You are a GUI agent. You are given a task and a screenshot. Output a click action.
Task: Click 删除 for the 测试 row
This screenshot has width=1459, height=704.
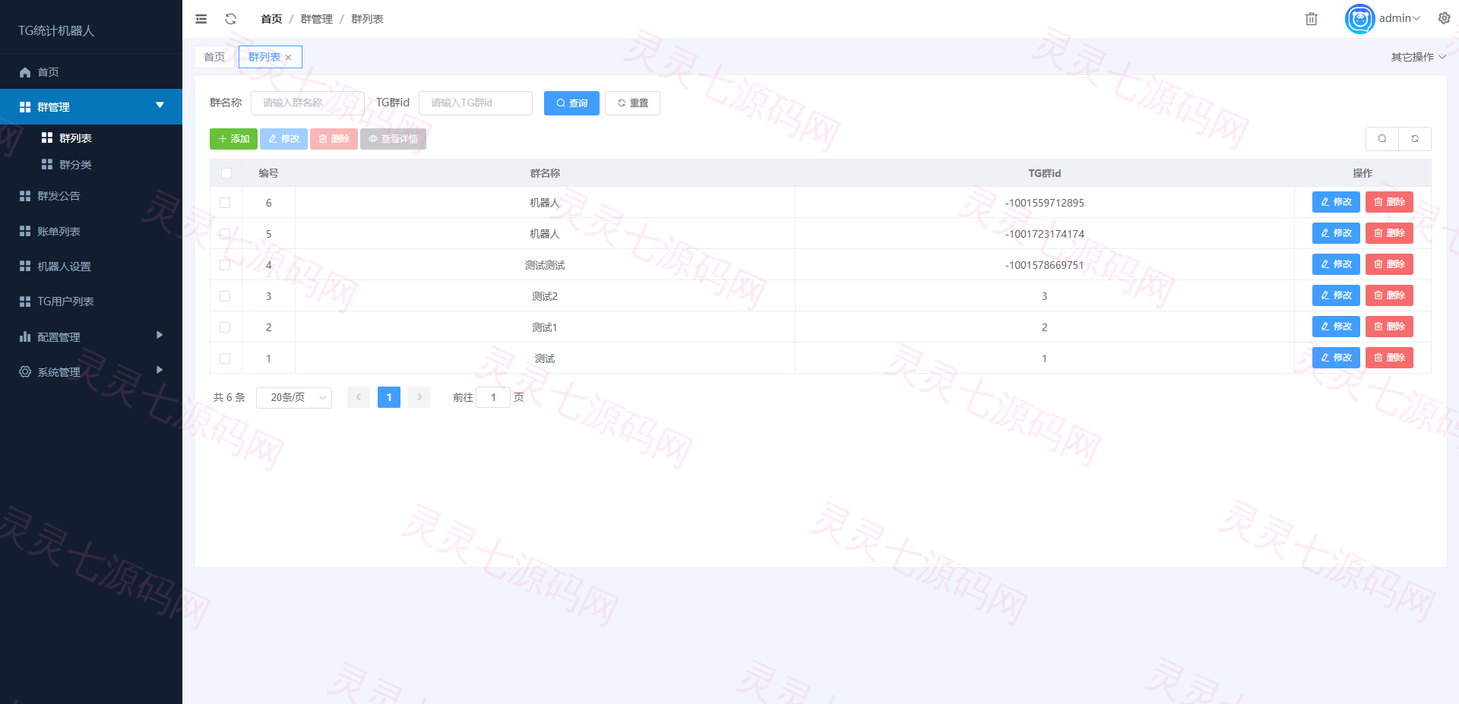(x=1389, y=358)
